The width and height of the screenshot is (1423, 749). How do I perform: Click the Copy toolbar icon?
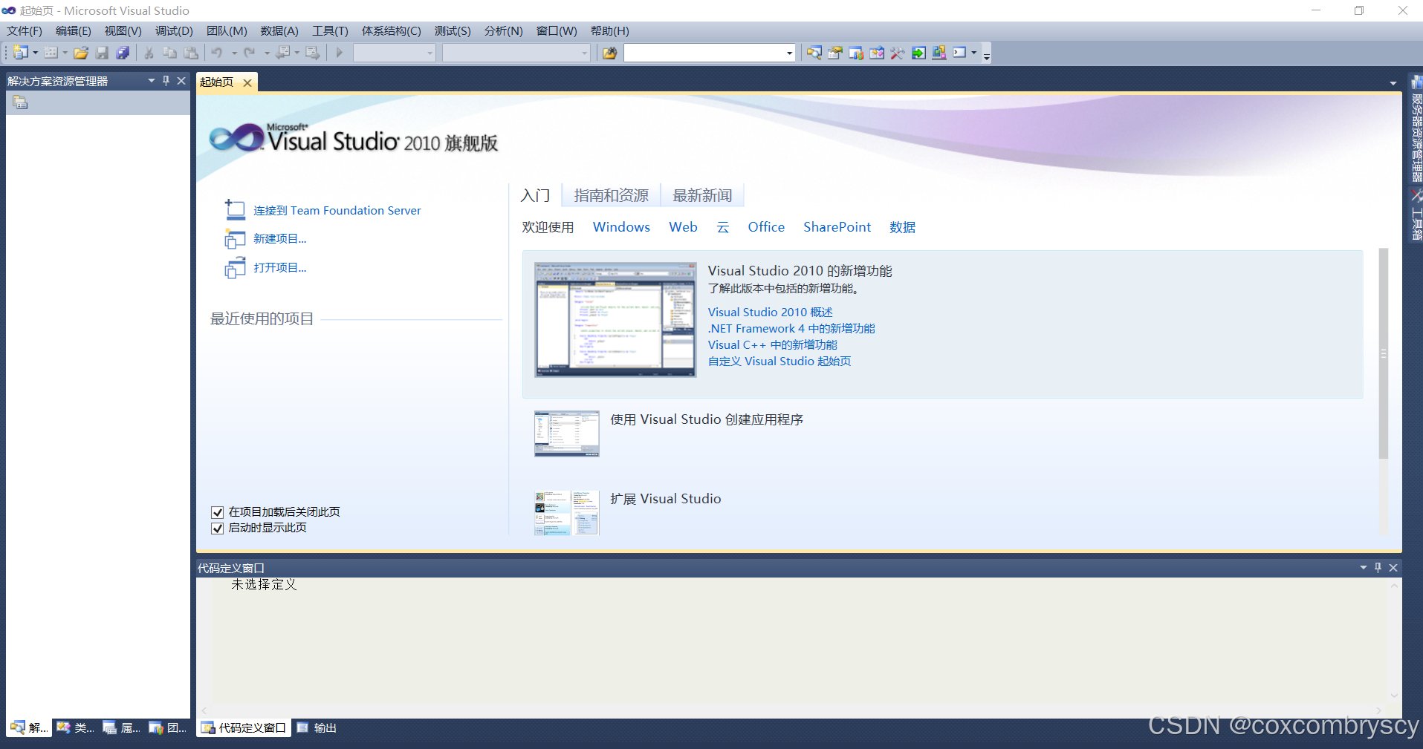pos(169,53)
